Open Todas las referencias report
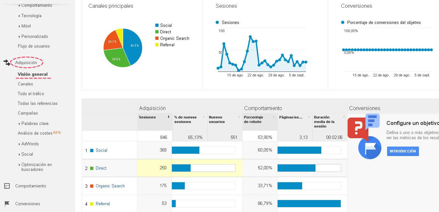The image size is (439, 212). (x=38, y=103)
